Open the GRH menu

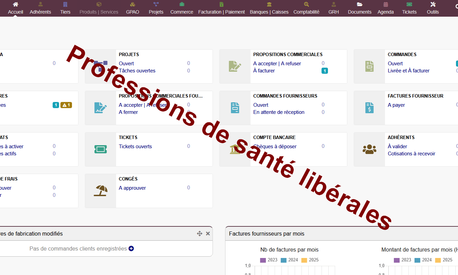click(x=333, y=8)
